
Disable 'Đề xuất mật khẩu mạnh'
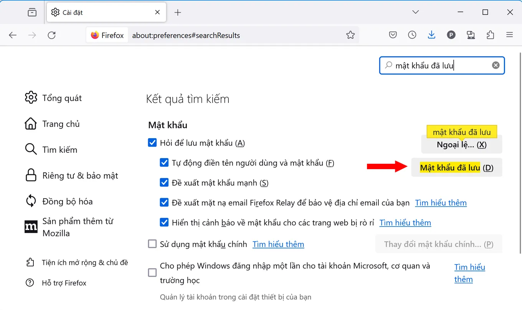[x=164, y=183]
